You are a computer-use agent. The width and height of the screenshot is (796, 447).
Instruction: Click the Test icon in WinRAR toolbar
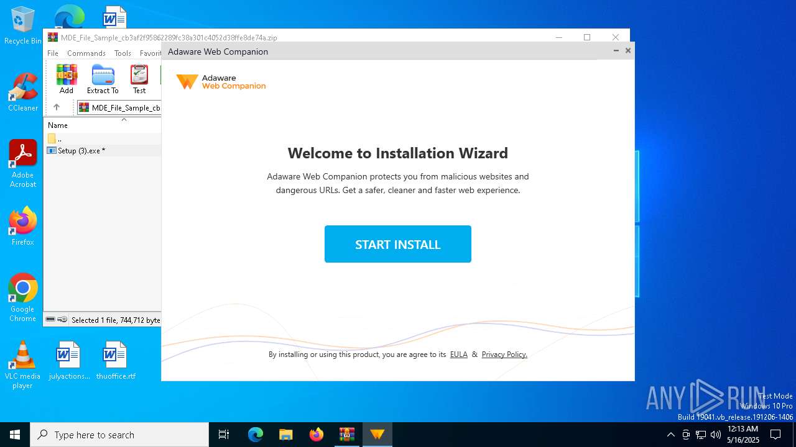(x=139, y=79)
